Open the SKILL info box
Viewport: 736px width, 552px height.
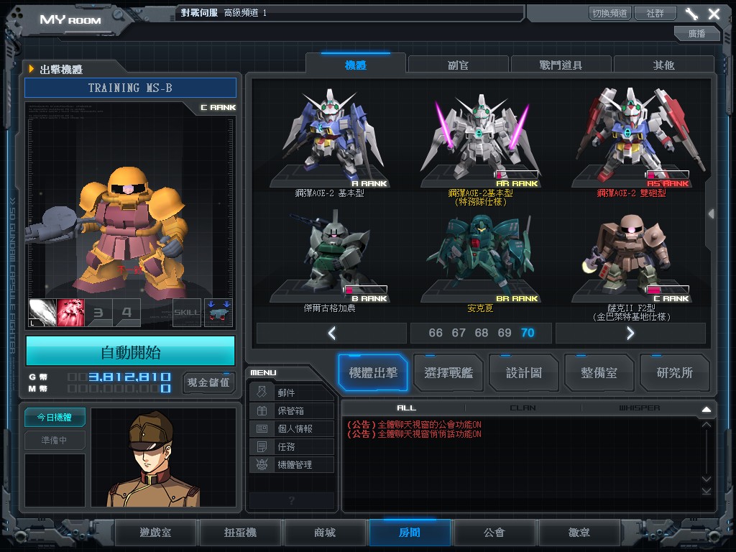pyautogui.click(x=187, y=313)
